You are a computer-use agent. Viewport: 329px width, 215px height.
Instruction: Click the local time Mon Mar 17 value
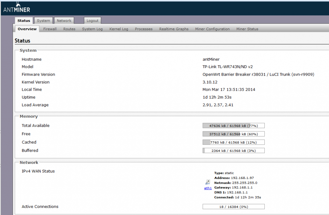[229, 89]
